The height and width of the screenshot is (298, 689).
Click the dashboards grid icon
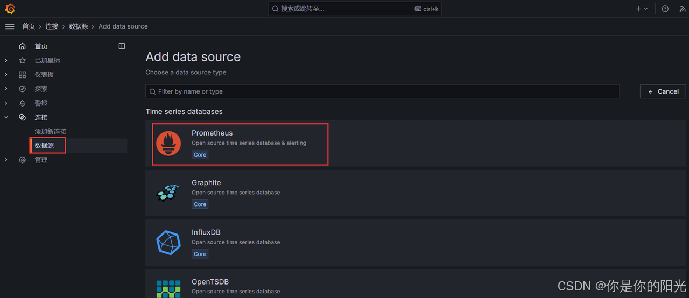coord(22,75)
